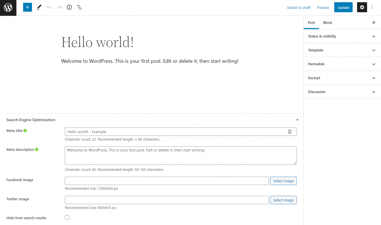Expand the Discussion section
Image resolution: width=381 pixels, height=225 pixels.
pos(342,92)
